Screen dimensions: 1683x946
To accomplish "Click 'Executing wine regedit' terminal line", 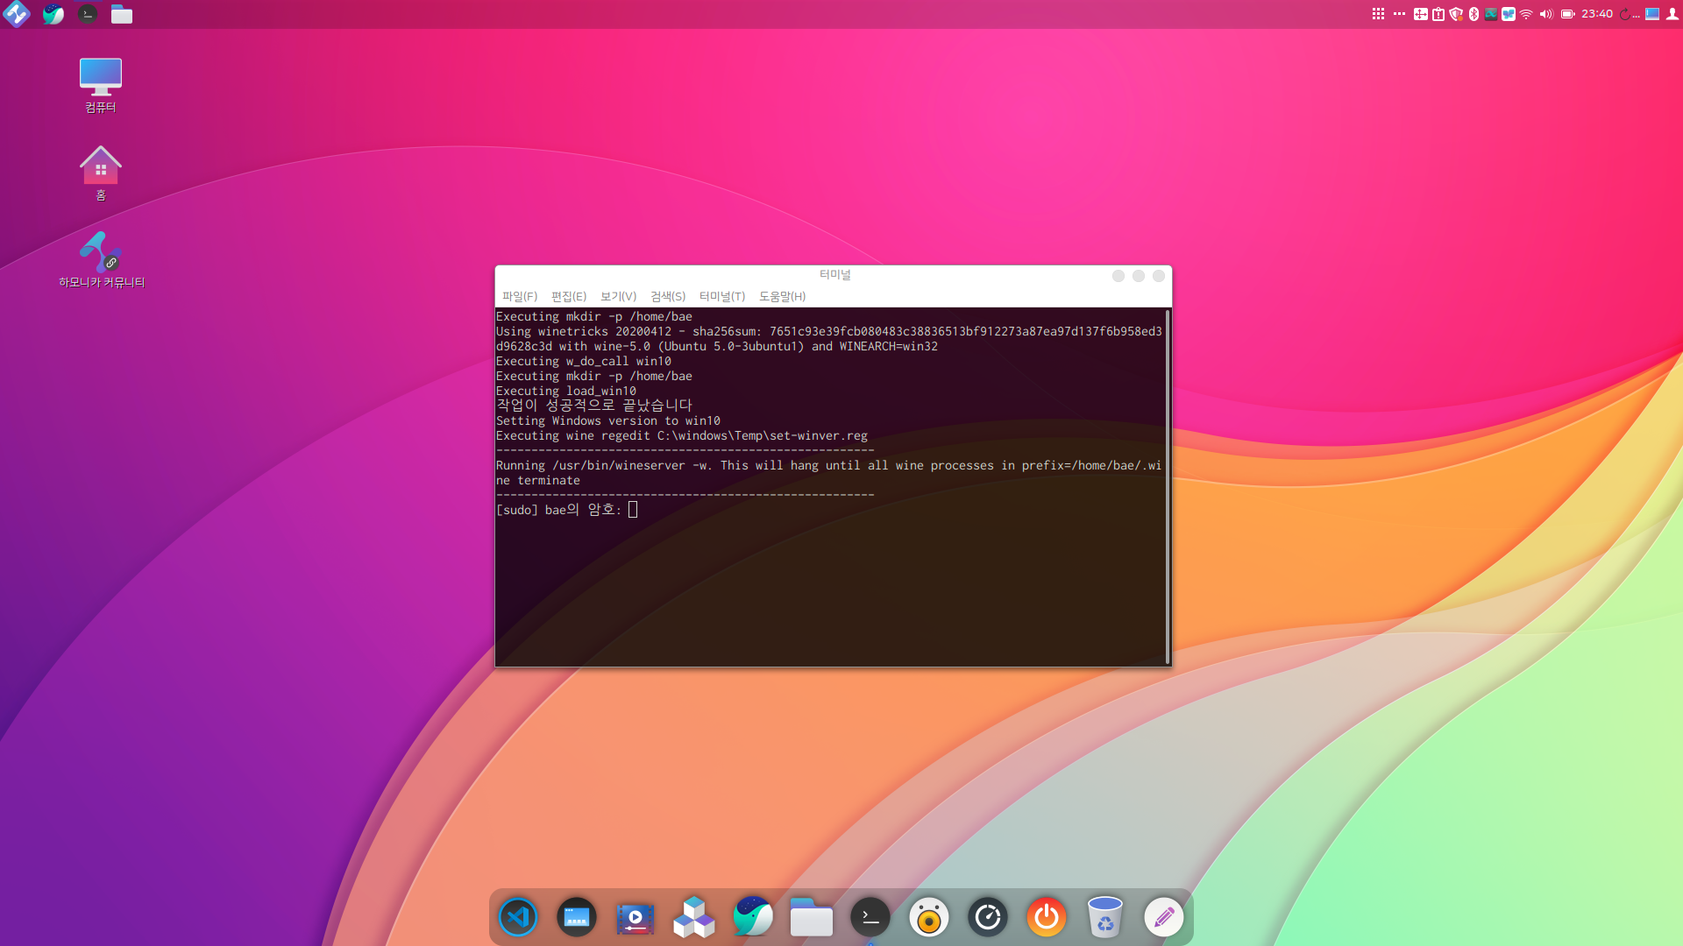I will [682, 435].
